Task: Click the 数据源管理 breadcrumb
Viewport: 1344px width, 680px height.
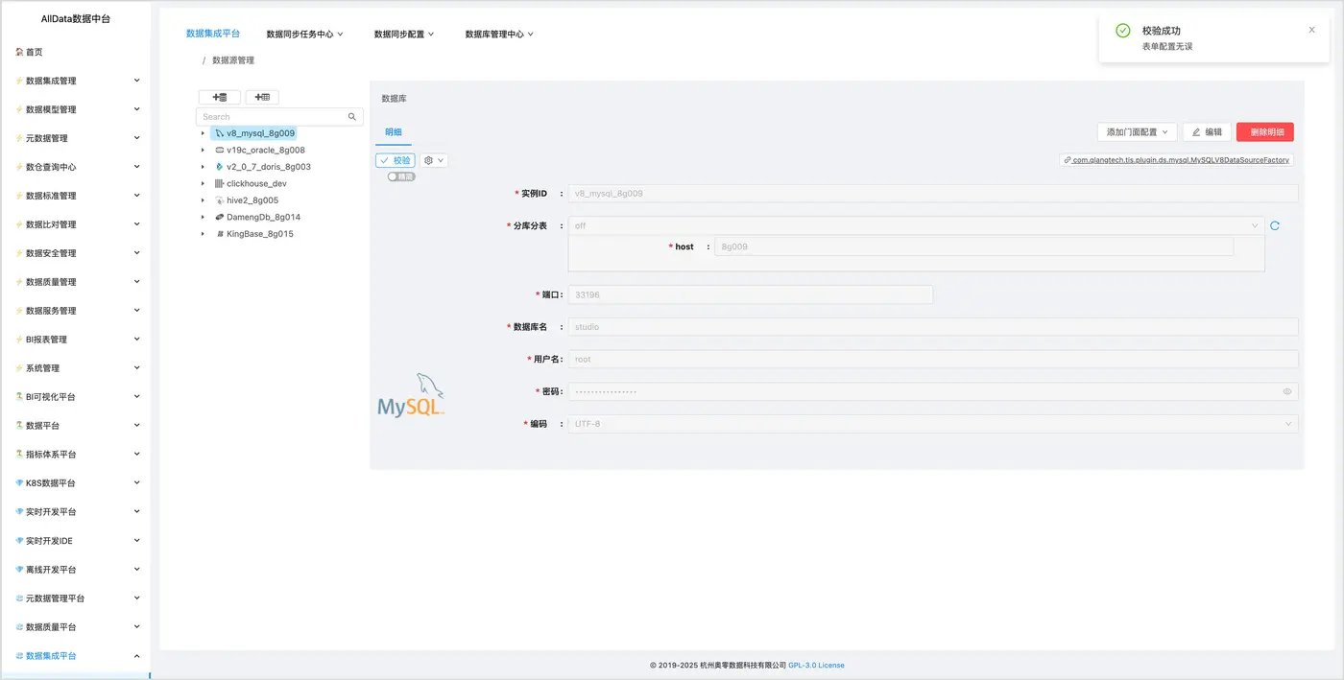Action: 233,60
